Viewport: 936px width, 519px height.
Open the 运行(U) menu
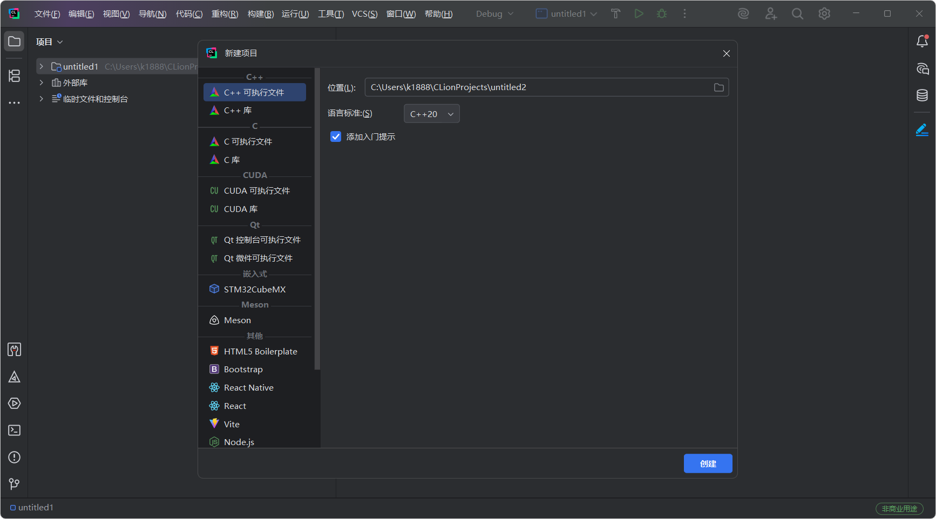click(295, 14)
